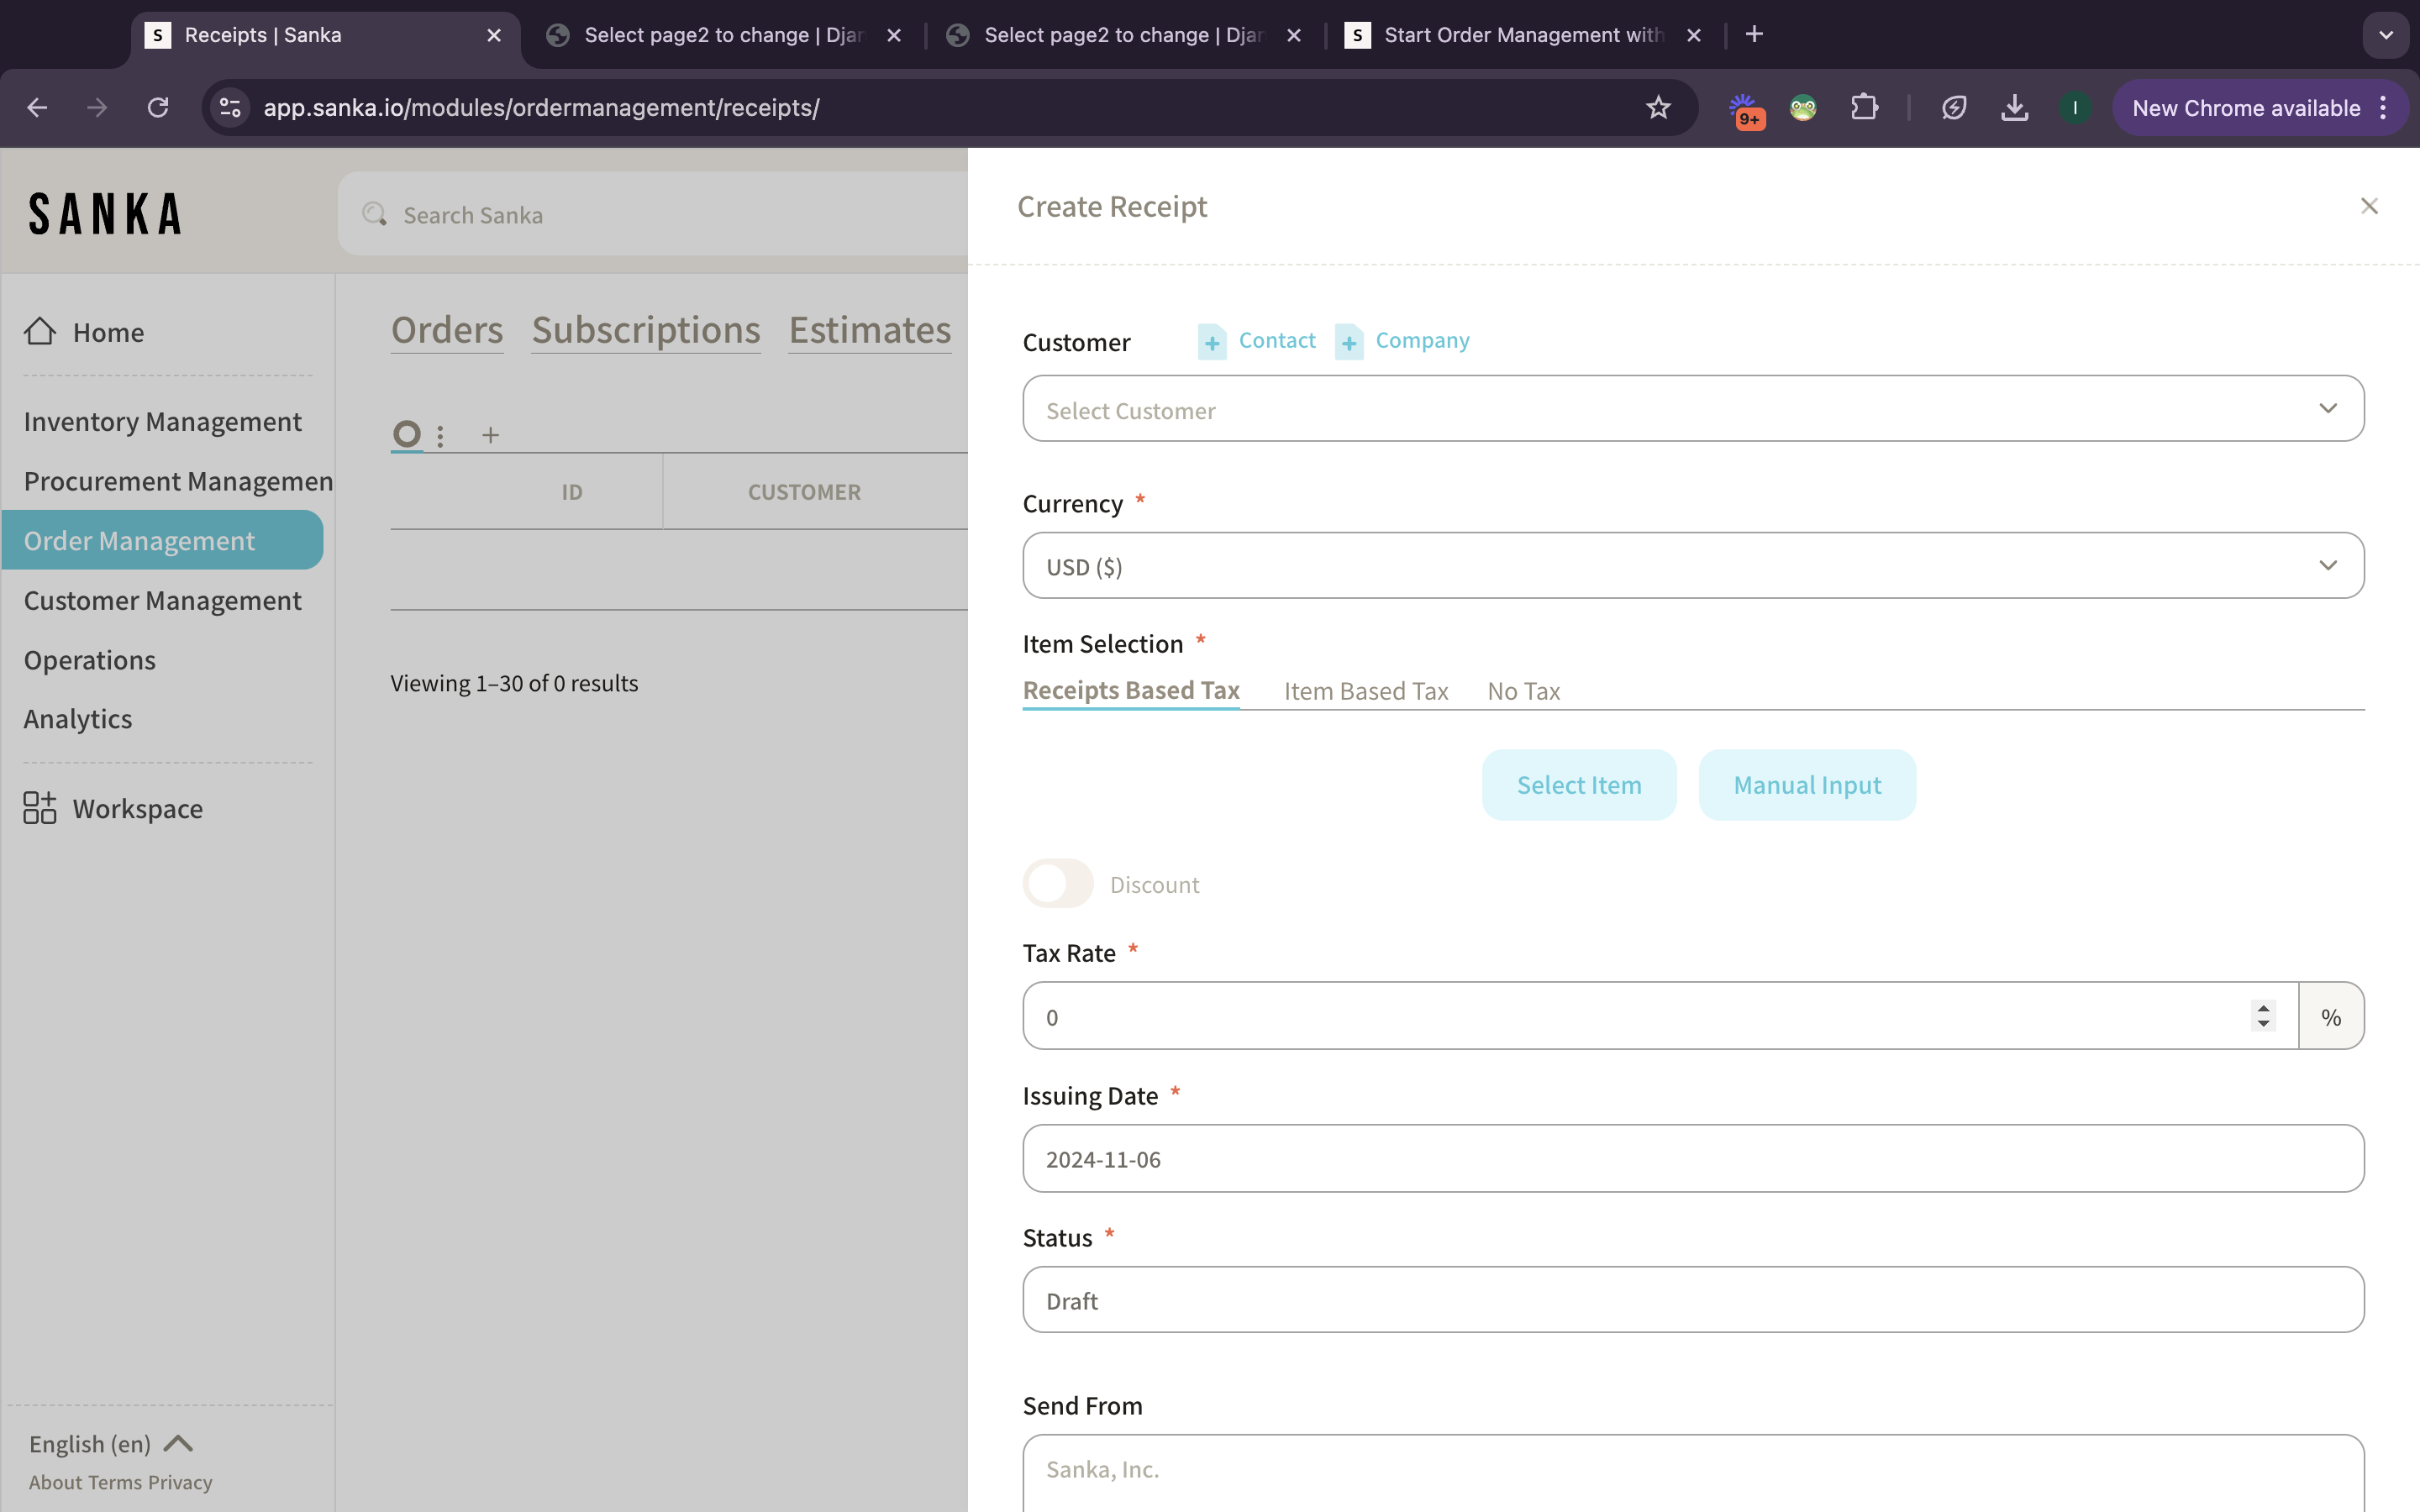Click the Issuing Date field
2420x1512 pixels.
1692,1159
